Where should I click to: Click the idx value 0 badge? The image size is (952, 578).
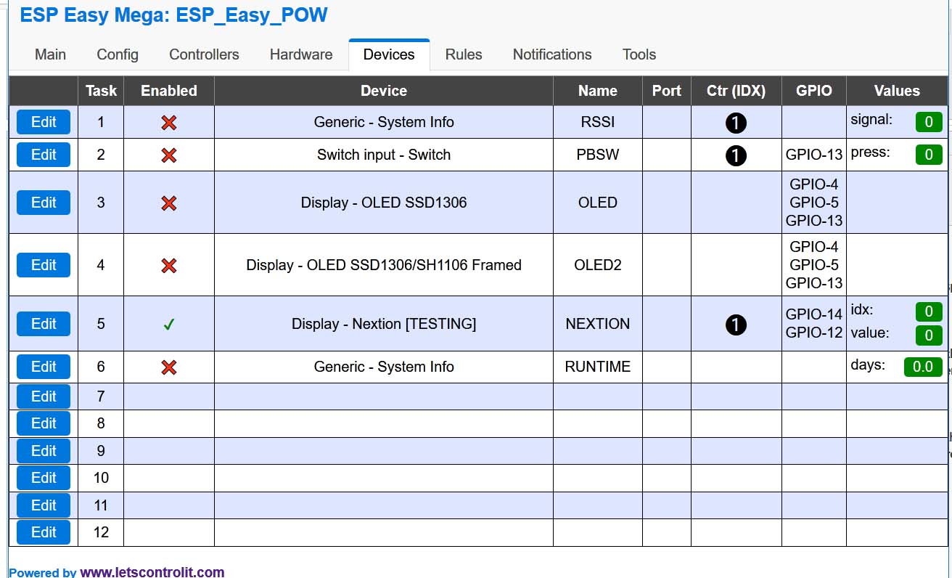(x=929, y=312)
